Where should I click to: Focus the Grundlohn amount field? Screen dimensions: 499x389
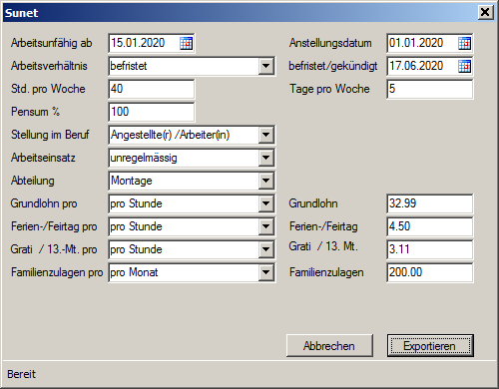(430, 203)
